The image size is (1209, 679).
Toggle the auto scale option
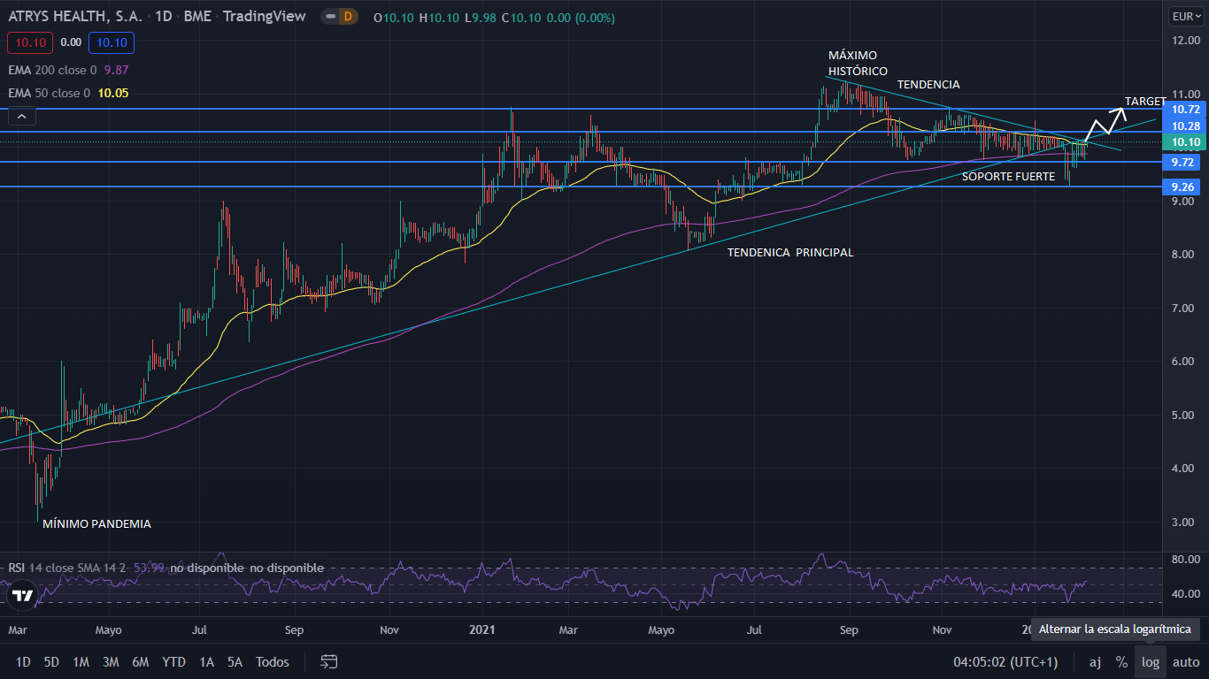tap(1186, 661)
